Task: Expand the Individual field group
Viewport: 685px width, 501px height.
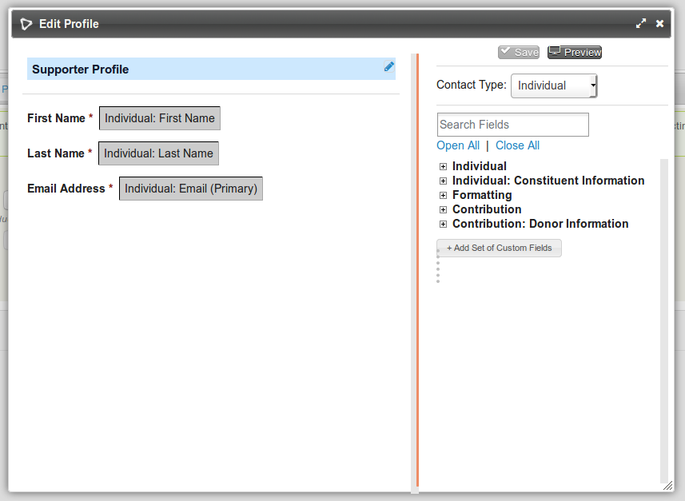Action: (443, 166)
